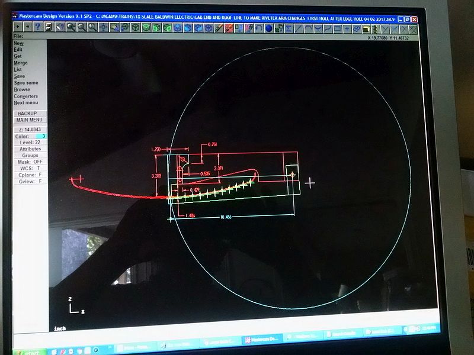Click the pencil icon in toolbar
Image resolution: width=474 pixels, height=355 pixels.
(219, 28)
